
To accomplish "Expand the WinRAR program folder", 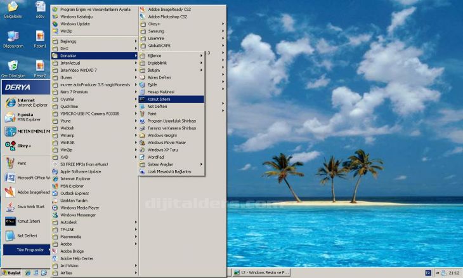I will 95,143.
